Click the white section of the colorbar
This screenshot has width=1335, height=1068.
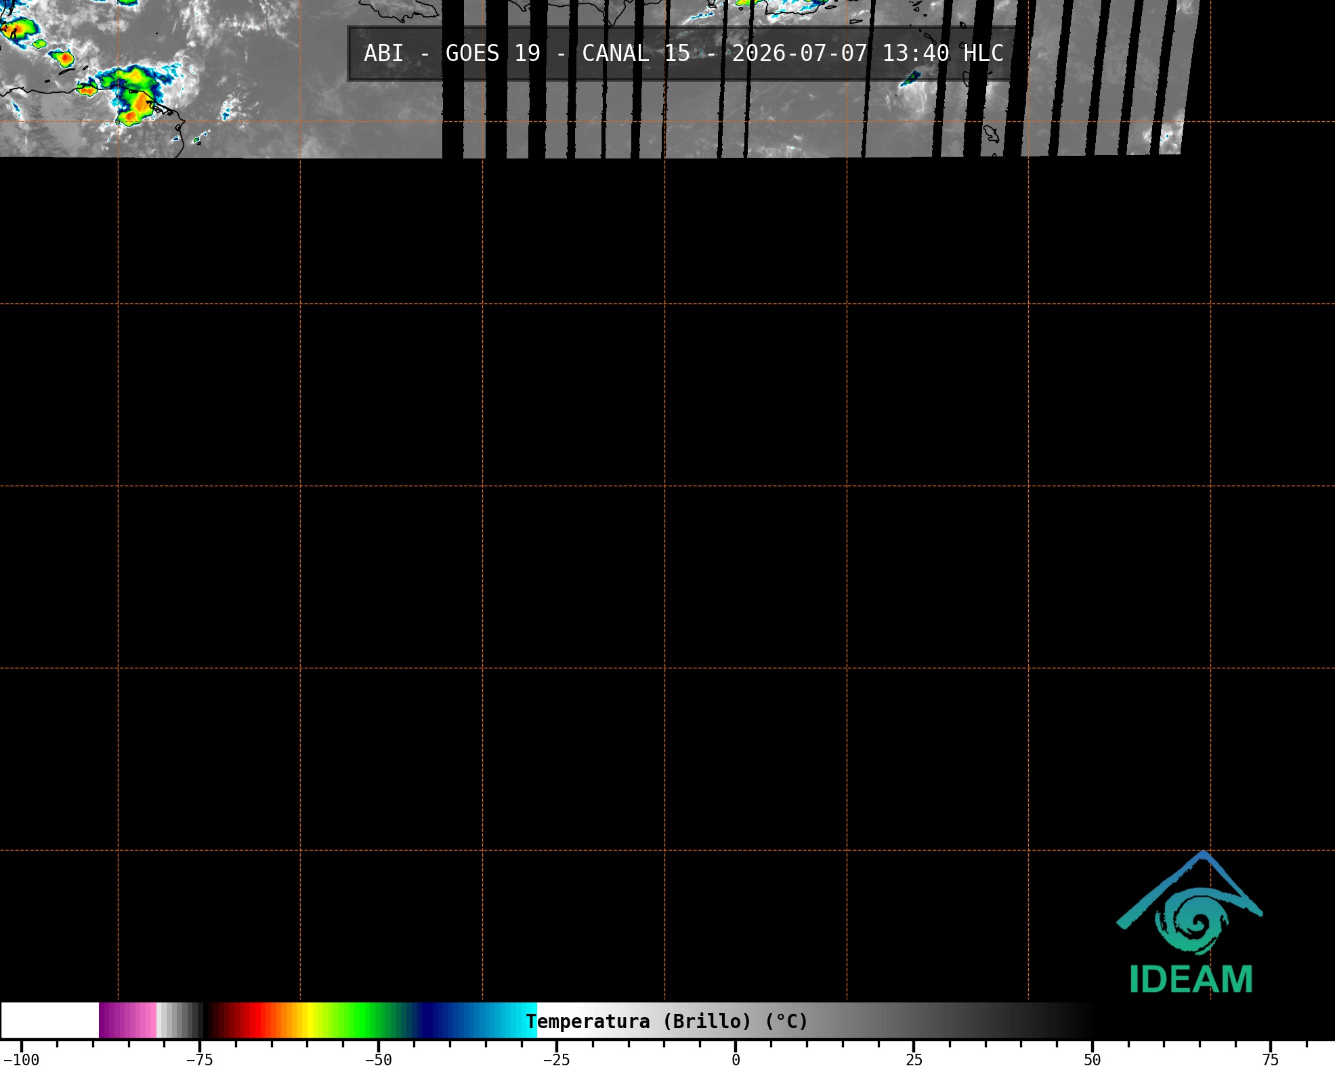tap(50, 1021)
